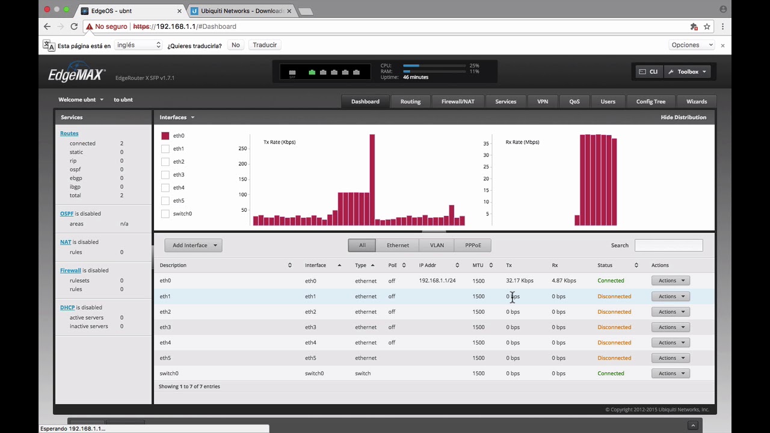Image resolution: width=770 pixels, height=433 pixels.
Task: Sort by IP Addr column
Action: point(439,265)
